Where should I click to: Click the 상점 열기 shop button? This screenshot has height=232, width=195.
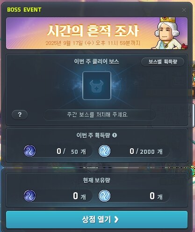pyautogui.click(x=97, y=219)
